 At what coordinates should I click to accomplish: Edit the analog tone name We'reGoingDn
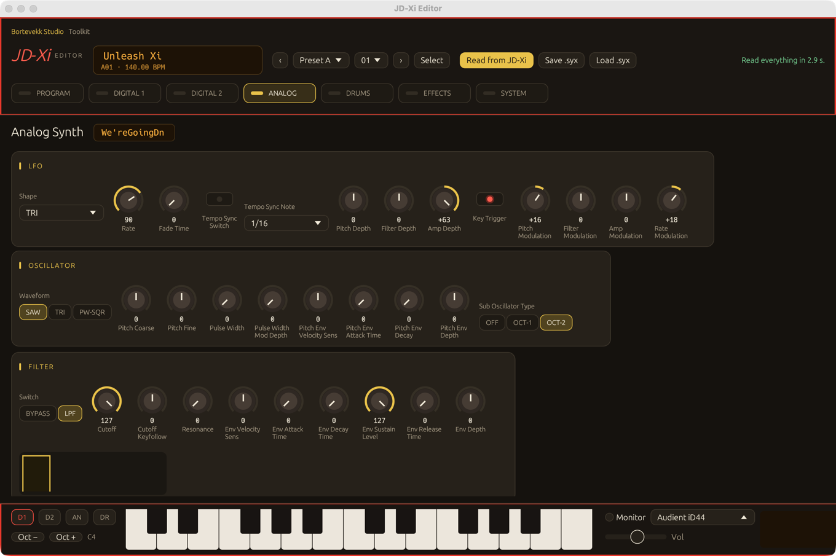tap(134, 133)
